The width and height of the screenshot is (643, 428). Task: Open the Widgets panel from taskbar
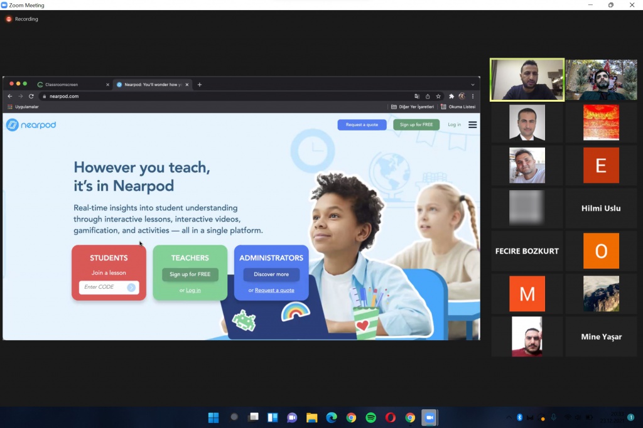click(273, 418)
